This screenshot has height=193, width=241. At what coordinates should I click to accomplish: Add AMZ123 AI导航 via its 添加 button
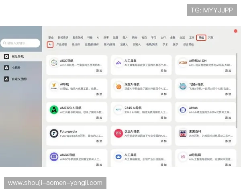(99, 118)
